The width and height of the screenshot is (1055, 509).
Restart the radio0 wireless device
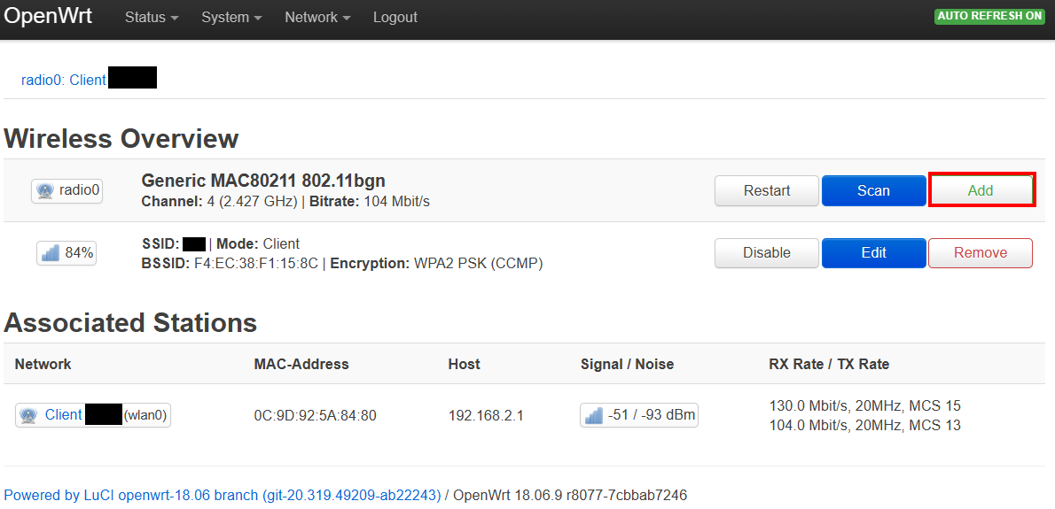coord(766,190)
